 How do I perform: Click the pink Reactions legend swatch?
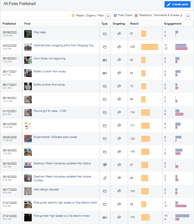click(136, 16)
